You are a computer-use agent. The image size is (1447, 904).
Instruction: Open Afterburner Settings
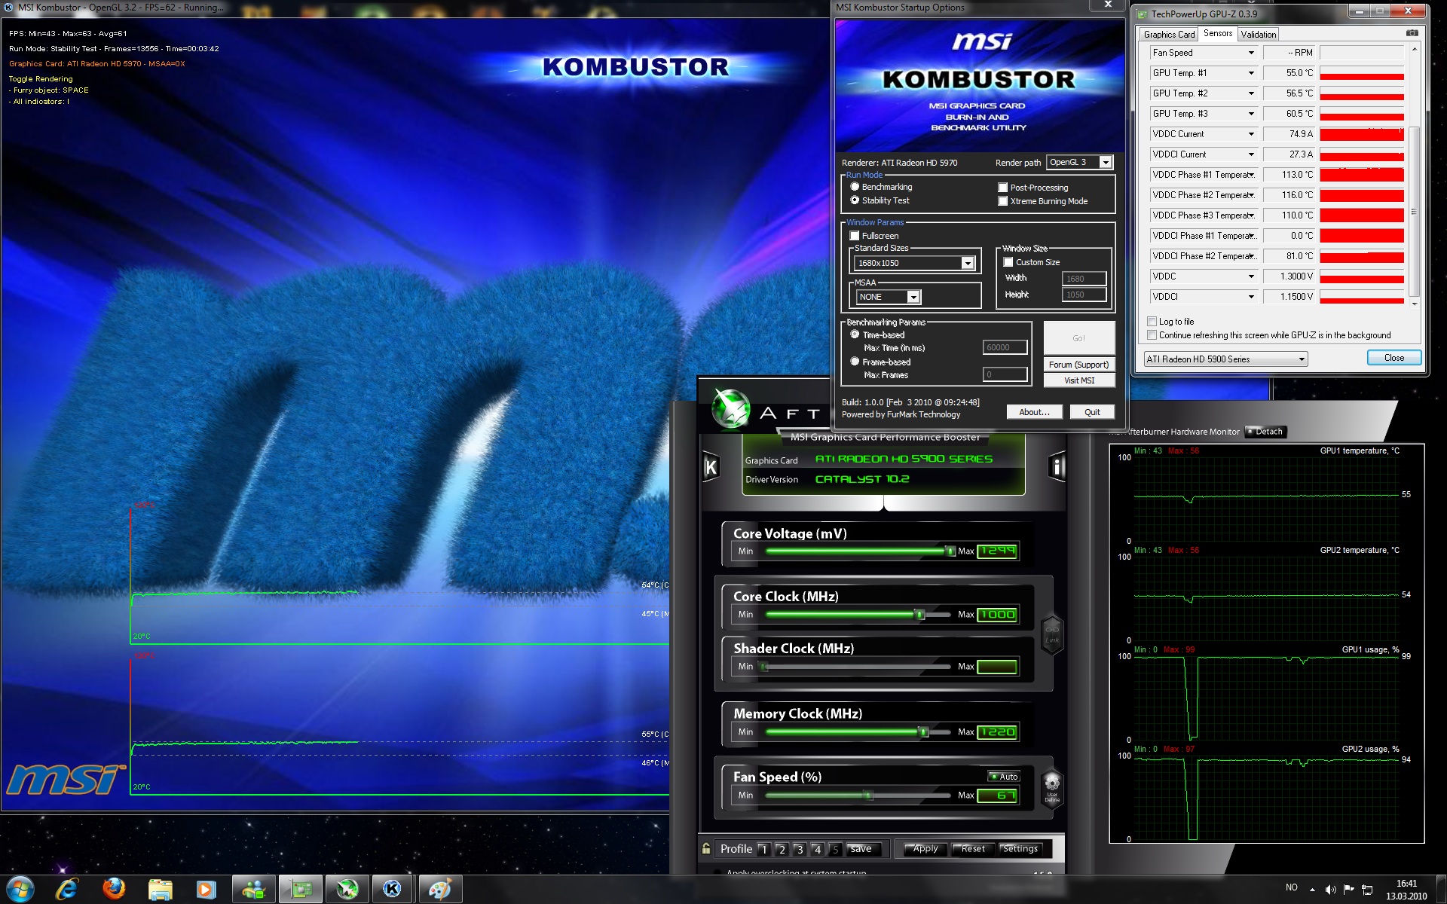(1020, 849)
